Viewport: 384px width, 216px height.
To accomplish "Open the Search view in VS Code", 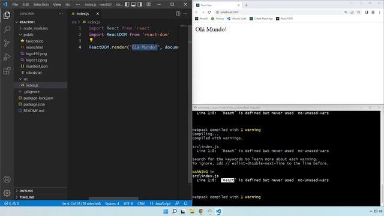I will tap(7, 29).
